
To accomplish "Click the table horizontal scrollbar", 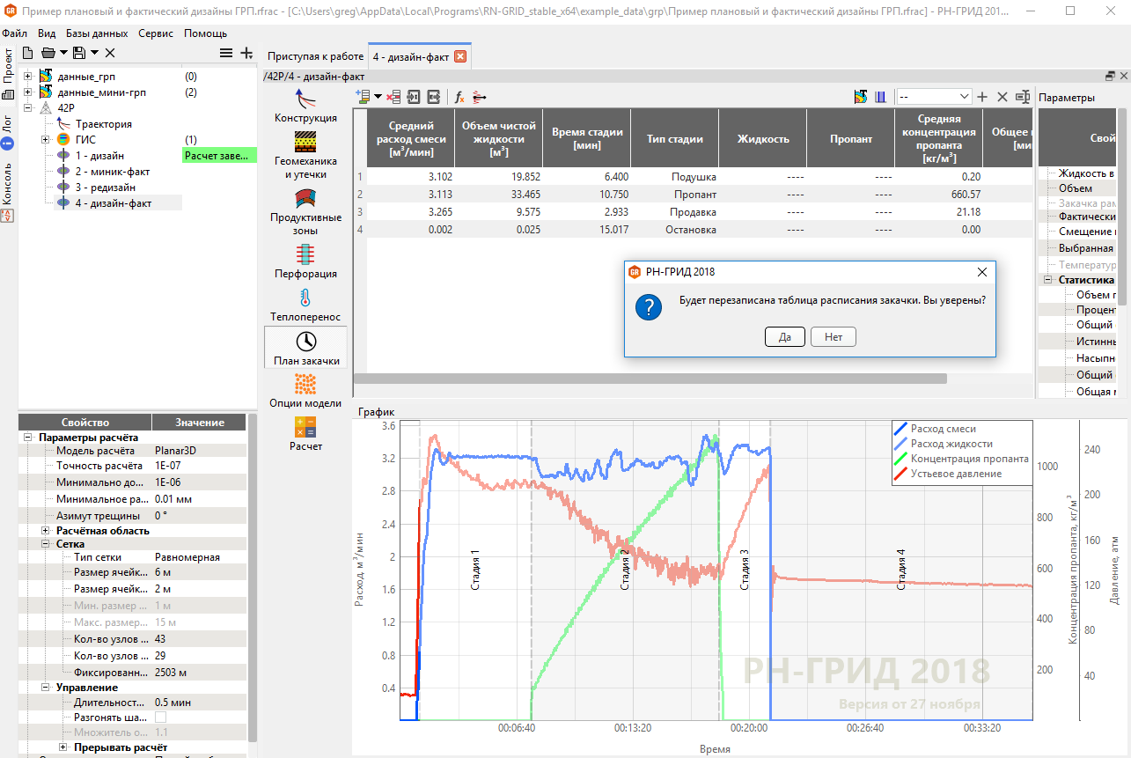I will click(x=650, y=379).
